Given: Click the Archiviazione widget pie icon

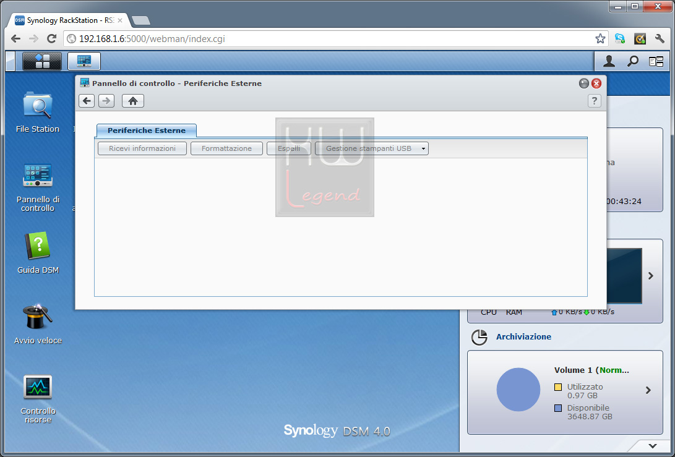Looking at the screenshot, I should (x=479, y=338).
